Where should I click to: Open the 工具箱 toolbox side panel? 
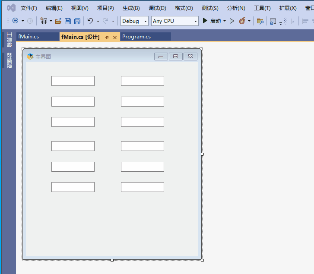(x=9, y=40)
